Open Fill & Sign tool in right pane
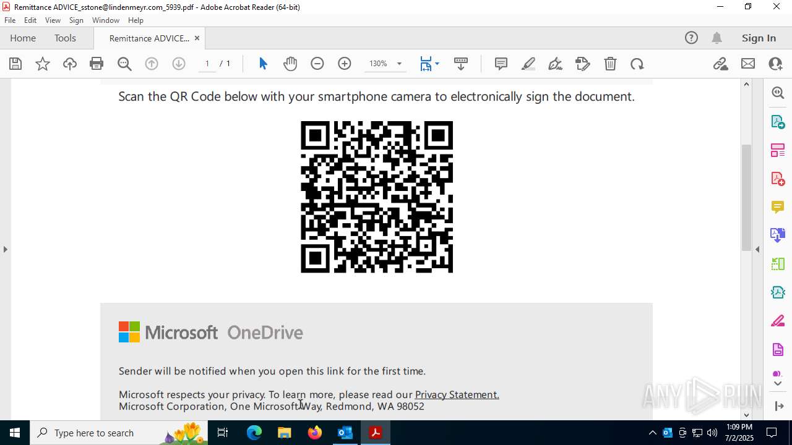Image resolution: width=792 pixels, height=445 pixels. (778, 321)
